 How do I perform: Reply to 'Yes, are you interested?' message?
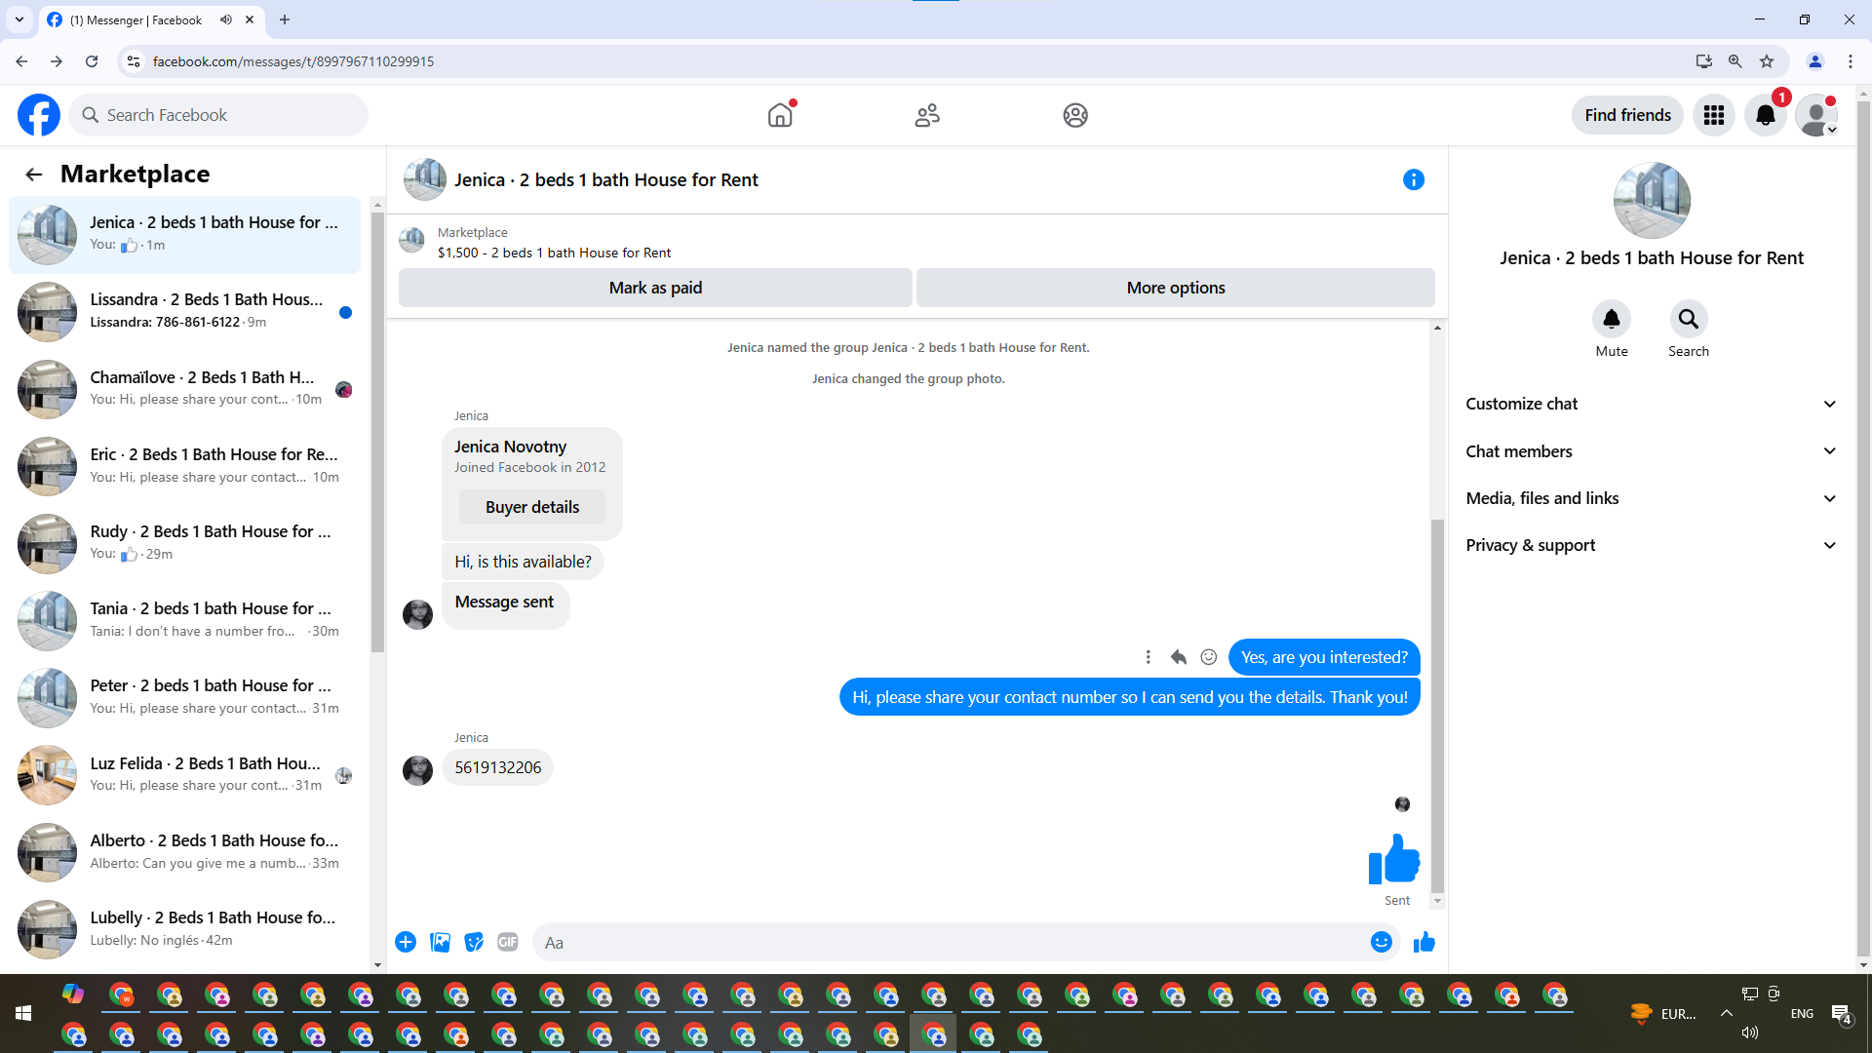(x=1178, y=657)
